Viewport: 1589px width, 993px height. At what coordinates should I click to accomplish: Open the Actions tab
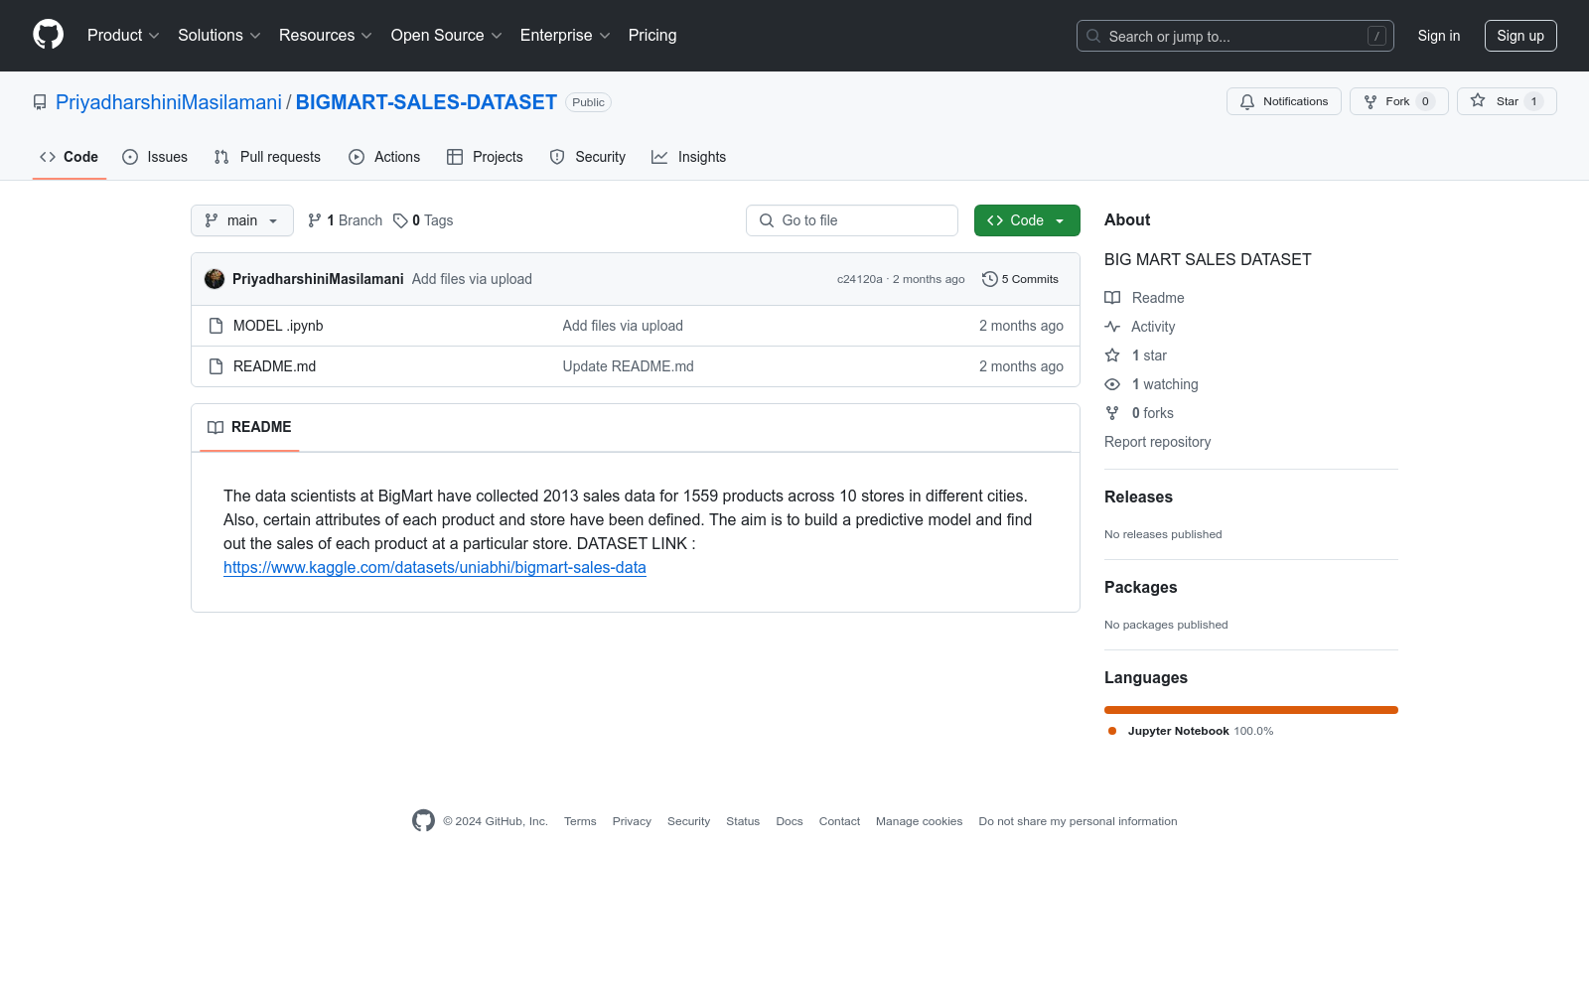click(x=384, y=157)
